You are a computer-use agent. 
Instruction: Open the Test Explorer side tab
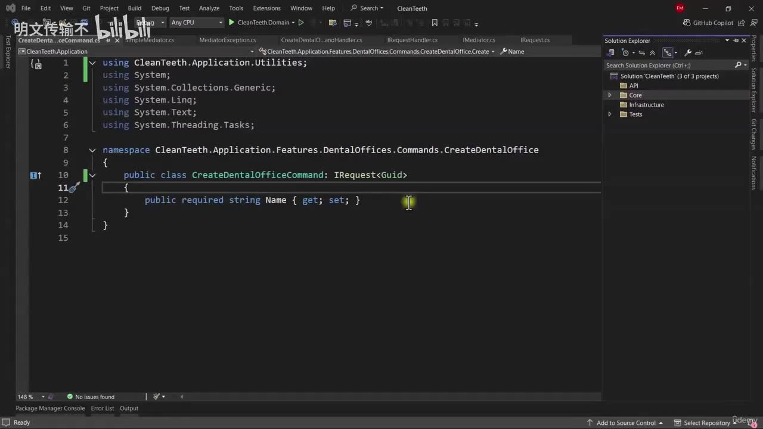(8, 52)
